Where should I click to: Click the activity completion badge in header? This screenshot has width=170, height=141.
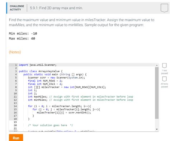coord(164,8)
